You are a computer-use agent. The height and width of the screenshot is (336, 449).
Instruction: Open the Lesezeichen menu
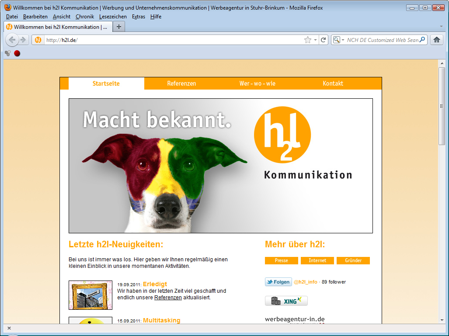pyautogui.click(x=113, y=17)
